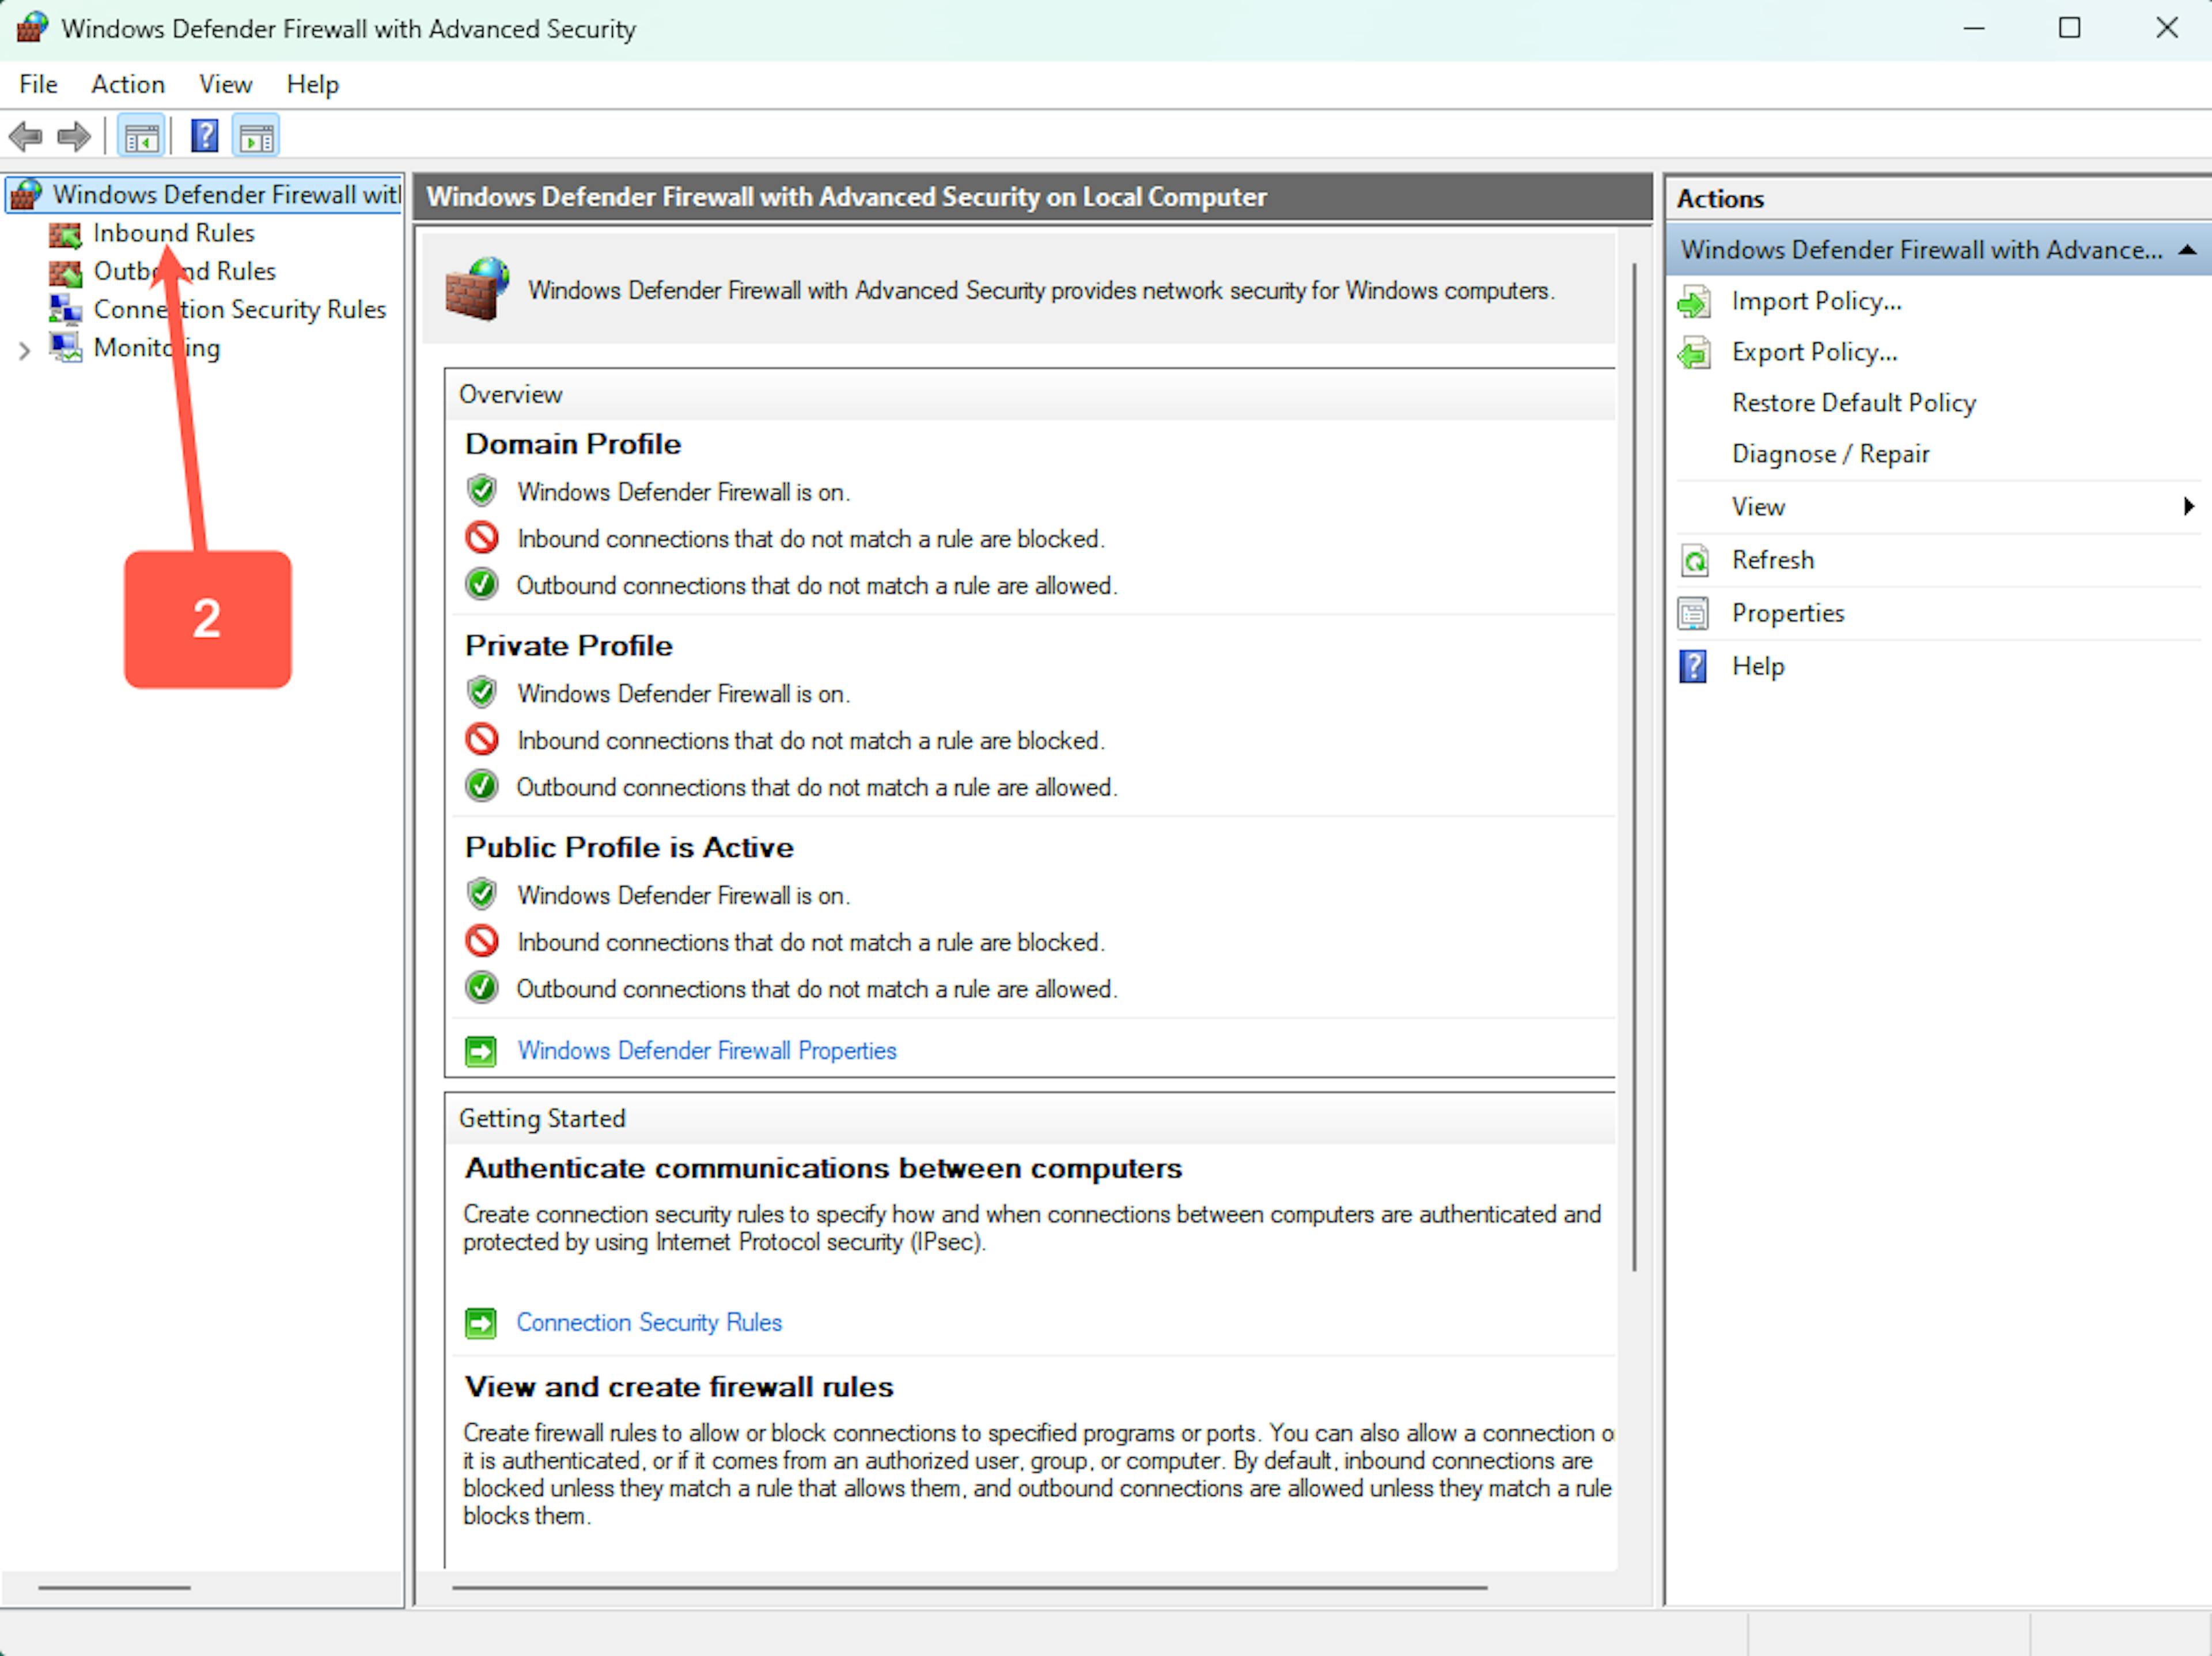The height and width of the screenshot is (1656, 2212).
Task: Expand the Monitoring node chevron
Action: coord(25,350)
